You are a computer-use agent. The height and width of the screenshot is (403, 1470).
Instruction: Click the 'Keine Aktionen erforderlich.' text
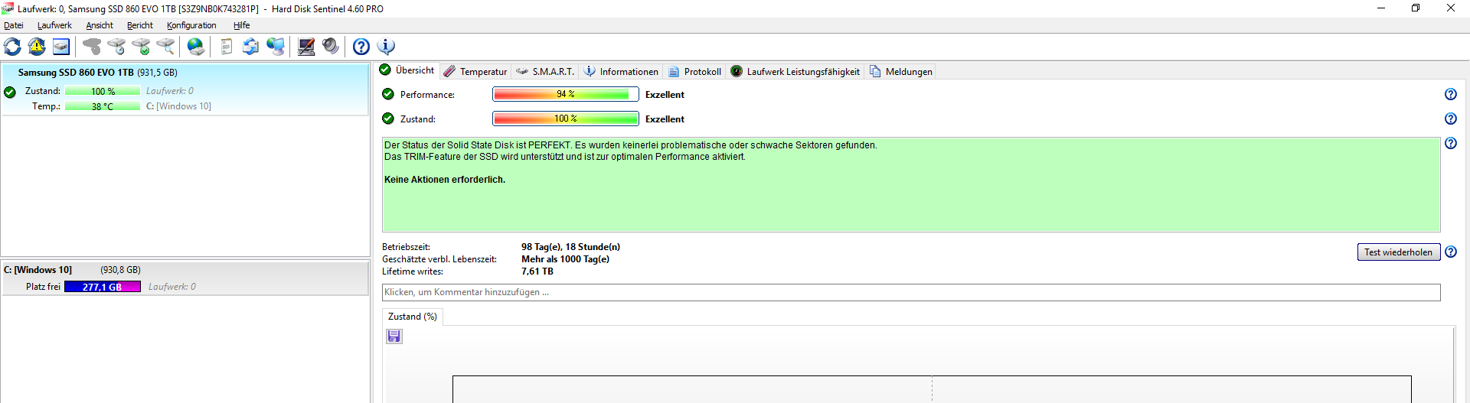pyautogui.click(x=445, y=180)
